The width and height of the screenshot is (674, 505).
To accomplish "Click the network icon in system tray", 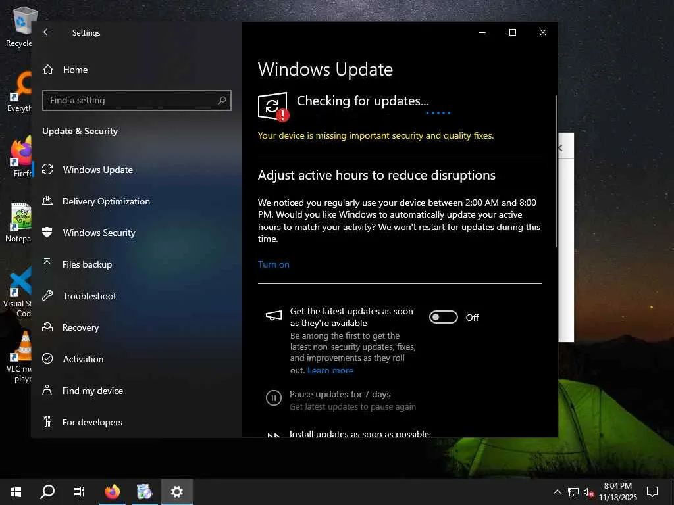I will point(573,492).
